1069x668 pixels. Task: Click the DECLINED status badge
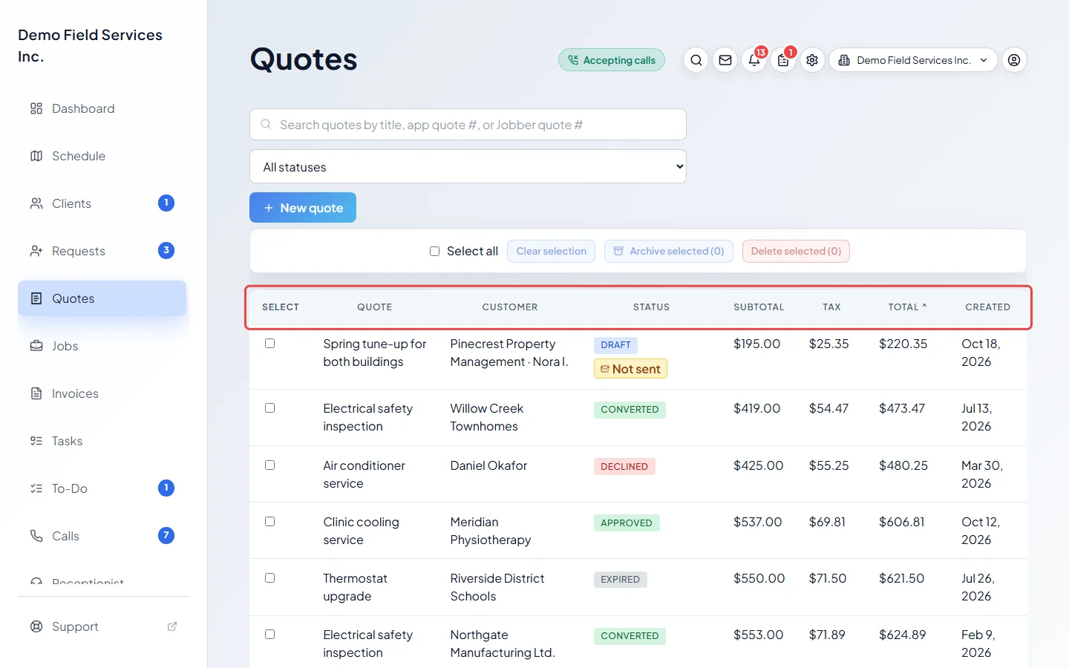point(624,466)
